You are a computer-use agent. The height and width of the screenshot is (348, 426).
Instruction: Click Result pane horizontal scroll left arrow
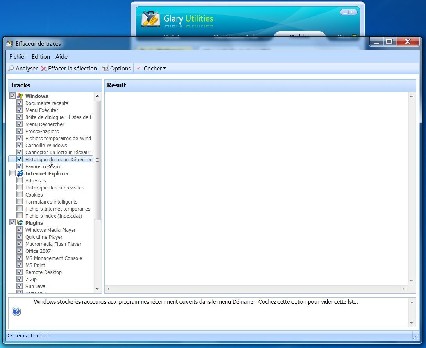[x=108, y=289]
